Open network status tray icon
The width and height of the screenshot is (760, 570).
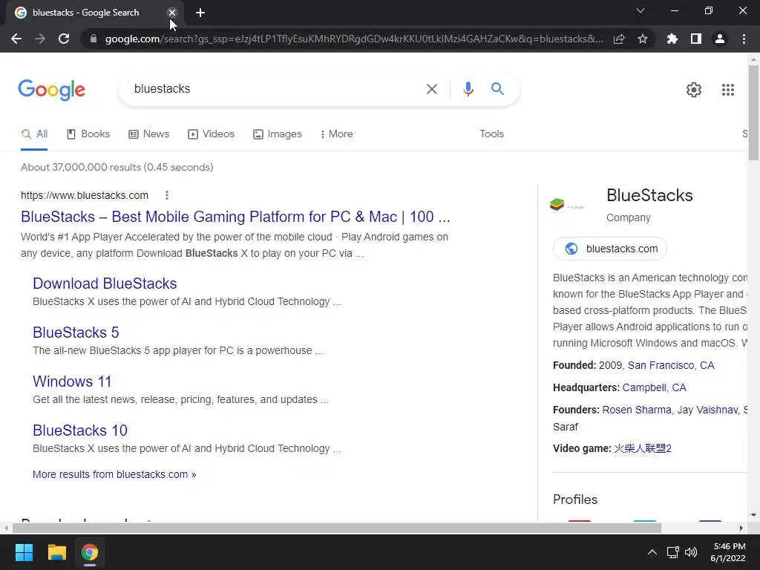tap(672, 552)
